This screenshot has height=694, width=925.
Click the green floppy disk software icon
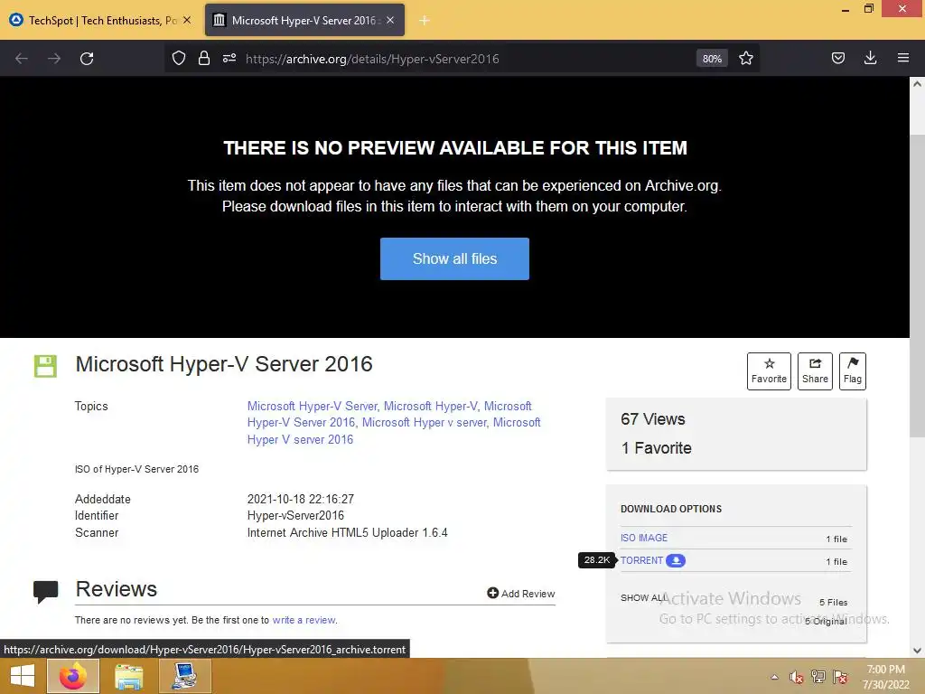(45, 366)
